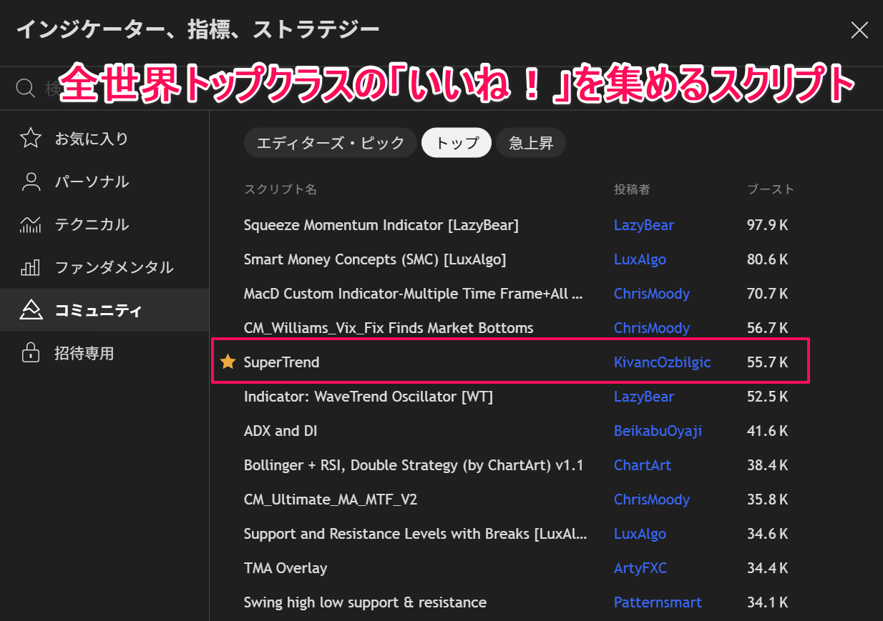Click the Personal person icon in sidebar
Viewport: 883px width, 621px height.
coord(31,182)
